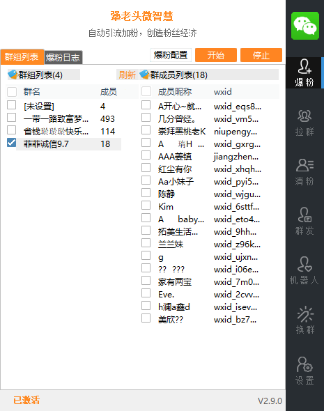This screenshot has width=324, height=411.
Task: Select the wxid_ujxn... cell
Action: tap(236, 257)
